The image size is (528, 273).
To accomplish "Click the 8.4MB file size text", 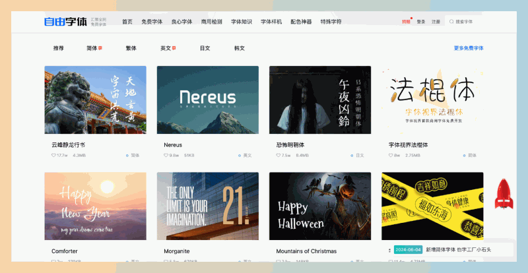I will click(302, 156).
